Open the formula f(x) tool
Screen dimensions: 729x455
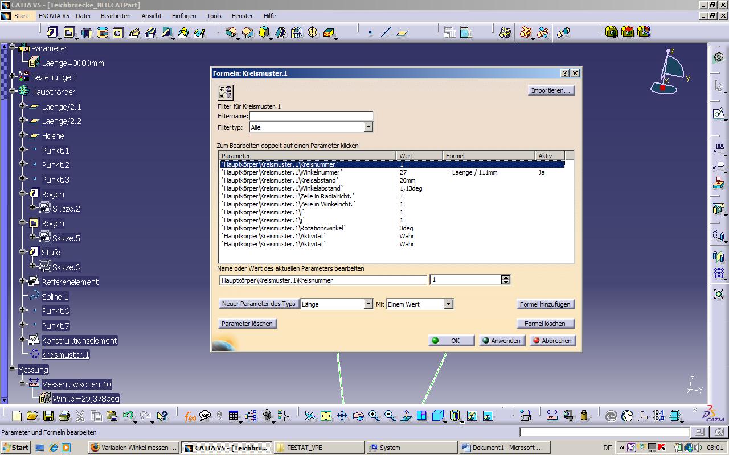(x=190, y=416)
